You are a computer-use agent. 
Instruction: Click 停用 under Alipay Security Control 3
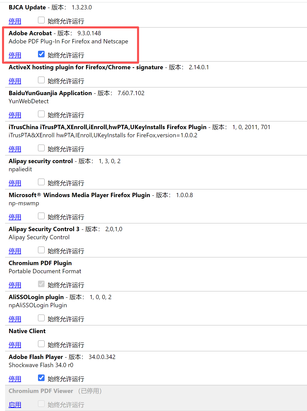[15, 251]
